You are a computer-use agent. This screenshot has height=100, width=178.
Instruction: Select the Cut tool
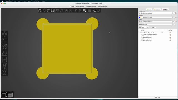[4, 59]
